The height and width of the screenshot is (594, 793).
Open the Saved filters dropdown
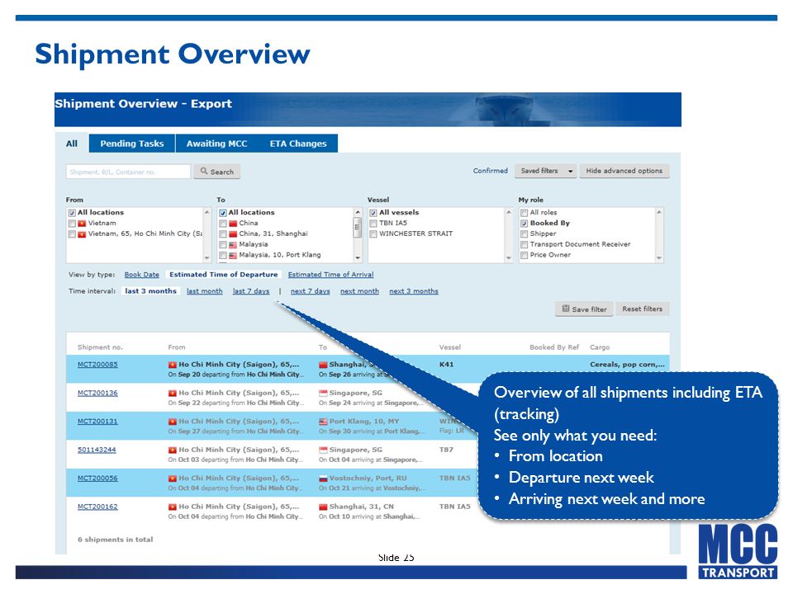point(546,171)
